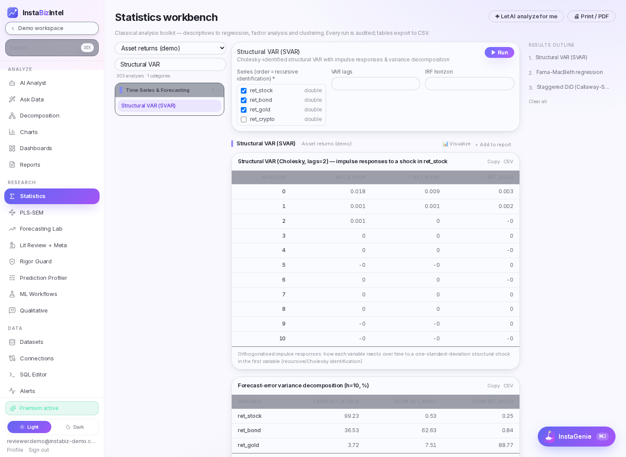Click the Rigor Guard shield icon
The width and height of the screenshot is (626, 457).
pyautogui.click(x=12, y=262)
